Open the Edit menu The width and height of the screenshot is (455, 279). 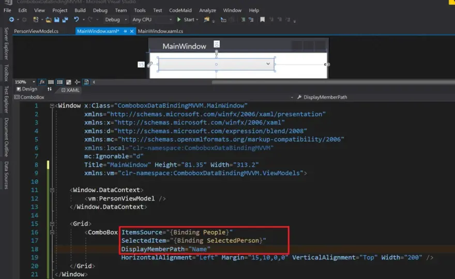pos(22,10)
